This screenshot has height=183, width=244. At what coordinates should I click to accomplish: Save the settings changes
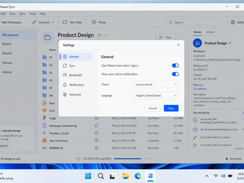[171, 108]
